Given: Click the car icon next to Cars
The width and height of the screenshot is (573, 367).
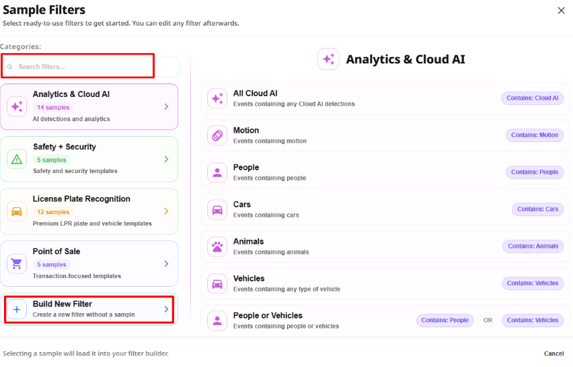Looking at the screenshot, I should click(x=217, y=209).
